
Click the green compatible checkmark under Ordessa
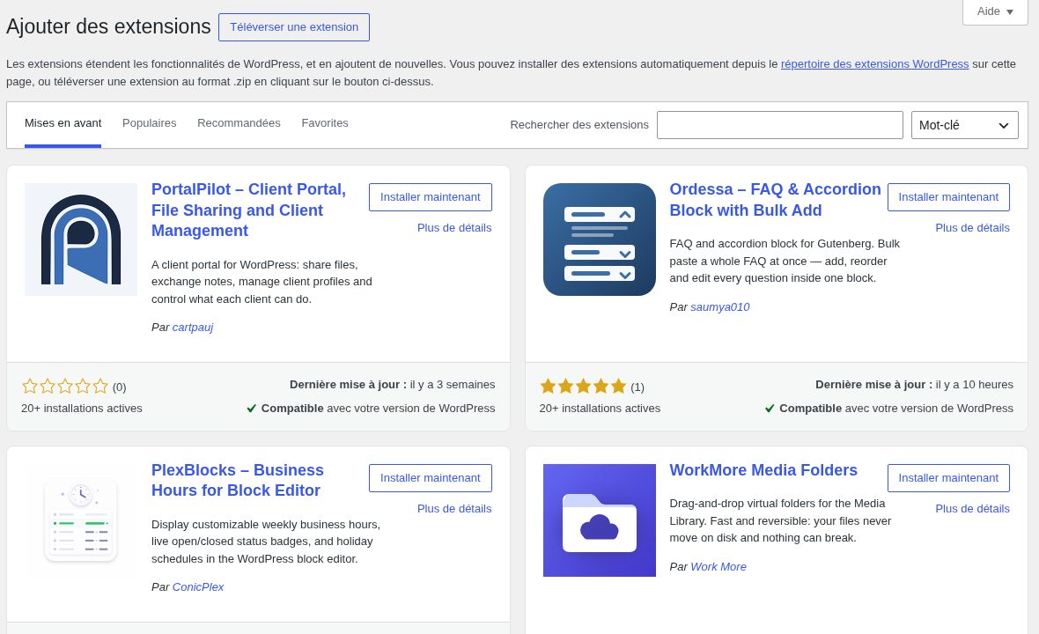click(770, 409)
